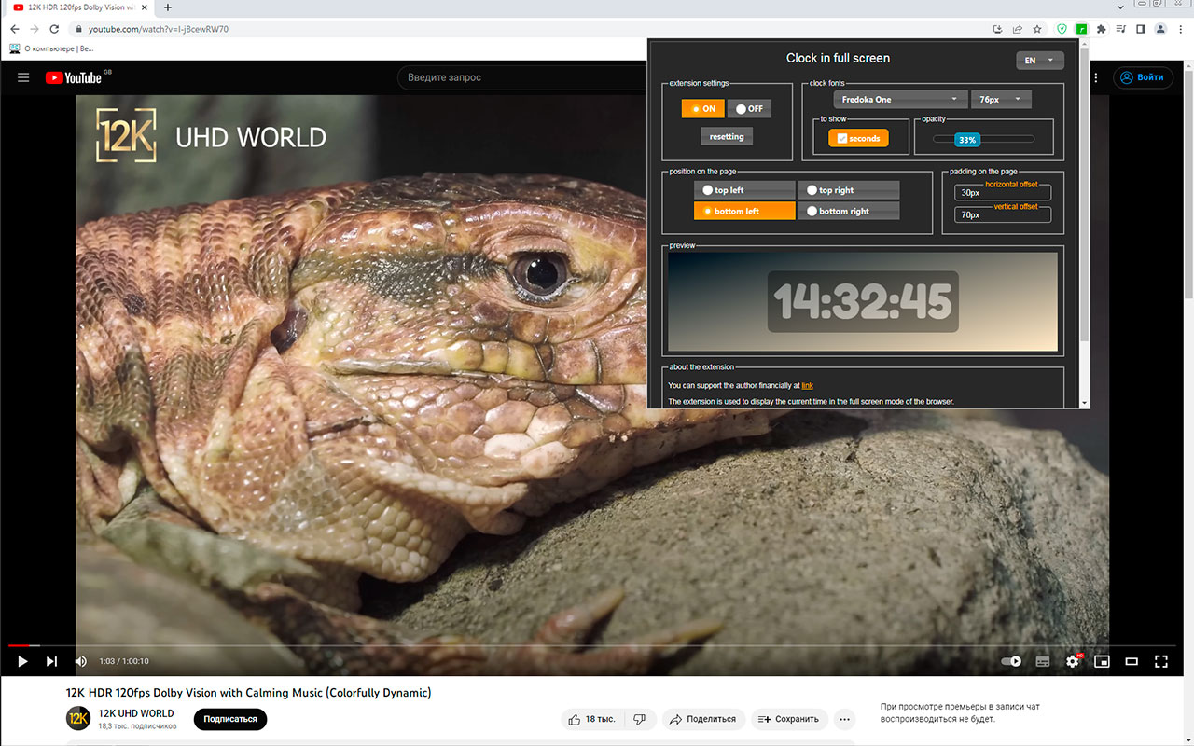This screenshot has width=1194, height=746.
Task: Toggle the browser side panel
Action: pos(1140,29)
